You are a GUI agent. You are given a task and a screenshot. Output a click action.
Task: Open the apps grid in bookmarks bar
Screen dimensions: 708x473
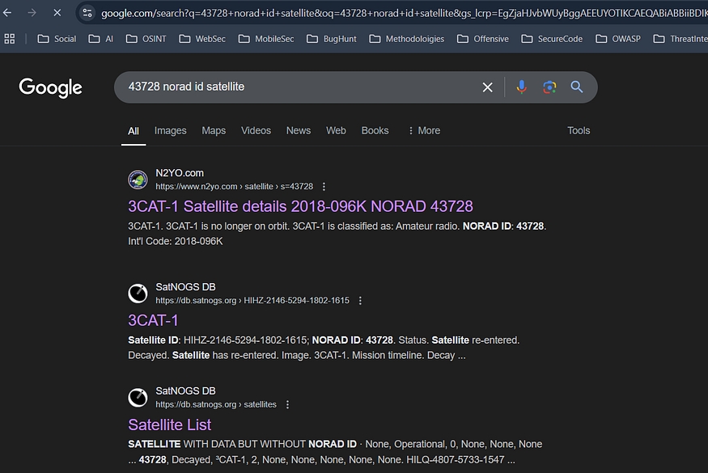click(10, 39)
